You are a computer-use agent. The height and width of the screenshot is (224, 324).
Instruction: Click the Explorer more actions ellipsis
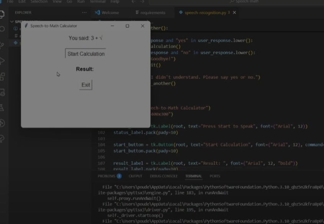pos(84,13)
